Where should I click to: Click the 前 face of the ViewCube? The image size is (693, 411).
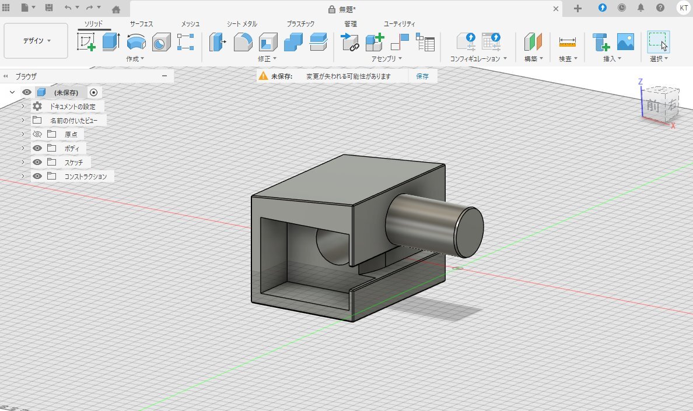(652, 105)
